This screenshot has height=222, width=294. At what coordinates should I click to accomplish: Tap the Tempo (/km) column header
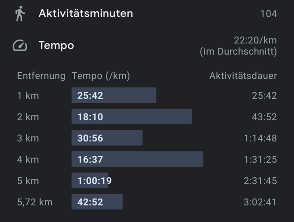(x=101, y=76)
